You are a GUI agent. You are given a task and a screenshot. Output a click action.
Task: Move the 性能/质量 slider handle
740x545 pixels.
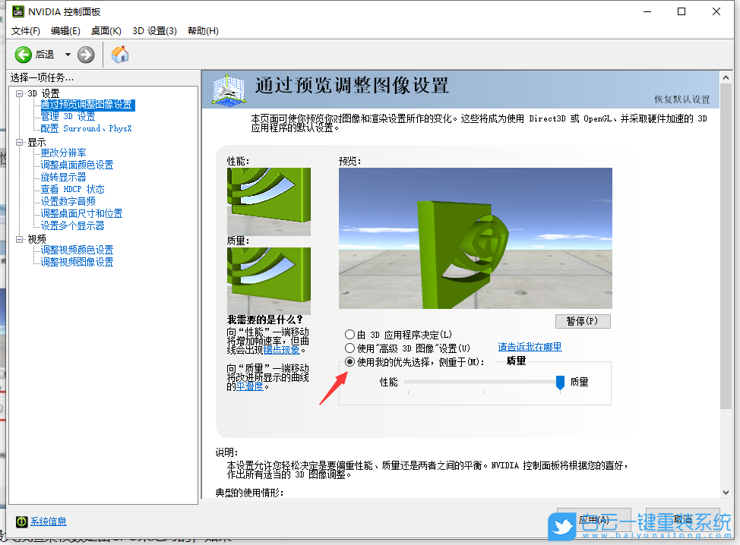pos(558,382)
